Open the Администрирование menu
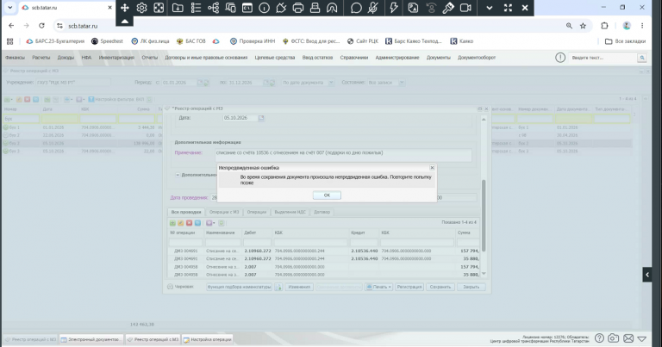Image resolution: width=662 pixels, height=347 pixels. click(397, 58)
